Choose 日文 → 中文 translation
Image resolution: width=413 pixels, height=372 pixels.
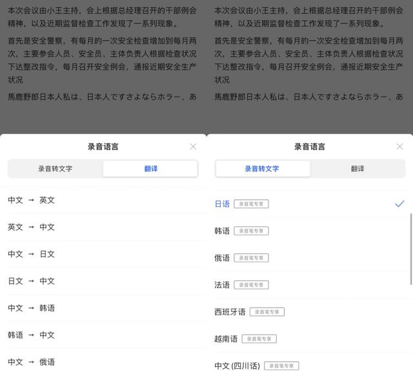(x=103, y=281)
